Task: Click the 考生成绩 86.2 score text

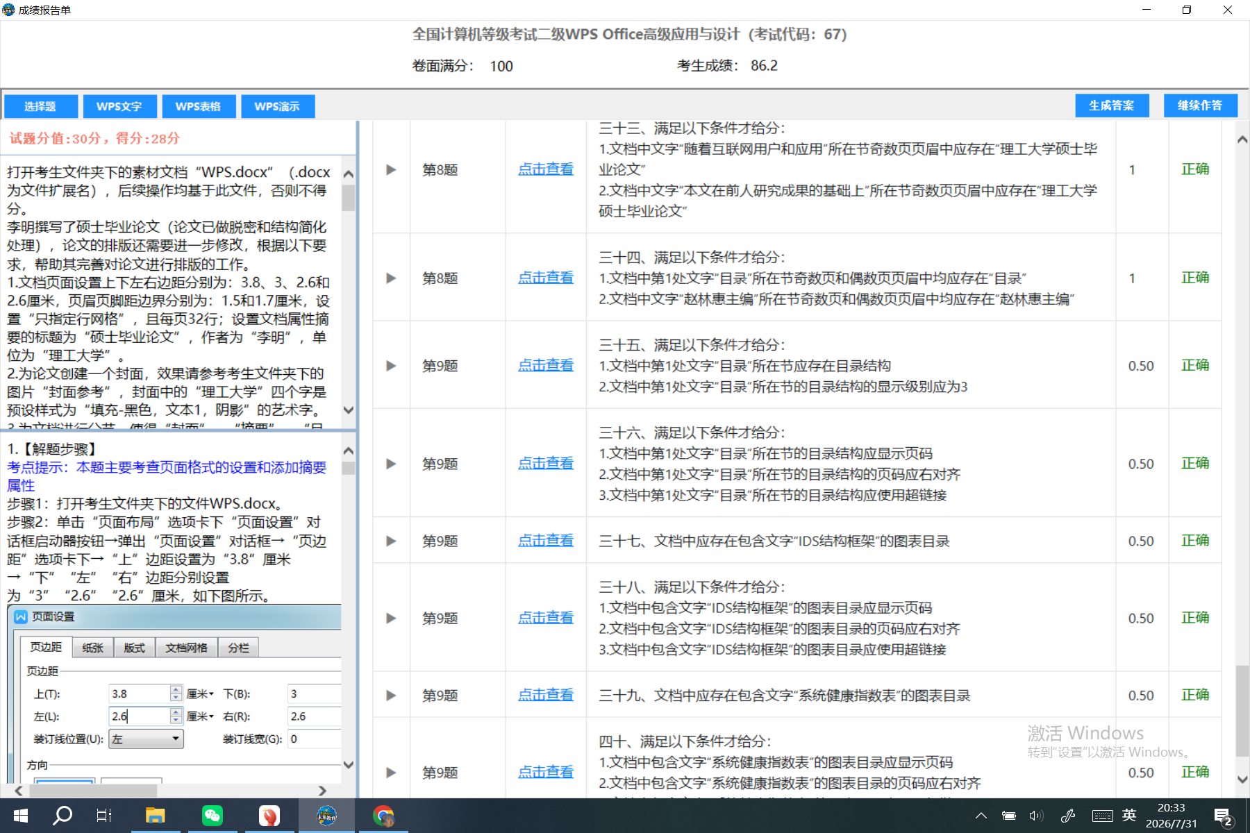Action: tap(727, 66)
